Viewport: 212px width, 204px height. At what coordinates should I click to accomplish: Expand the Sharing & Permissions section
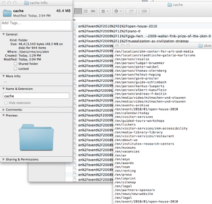[3, 159]
